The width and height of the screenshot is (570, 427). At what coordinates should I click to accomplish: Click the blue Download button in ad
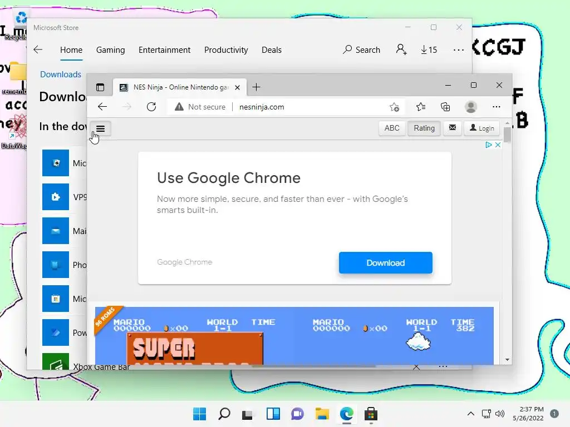tap(386, 262)
